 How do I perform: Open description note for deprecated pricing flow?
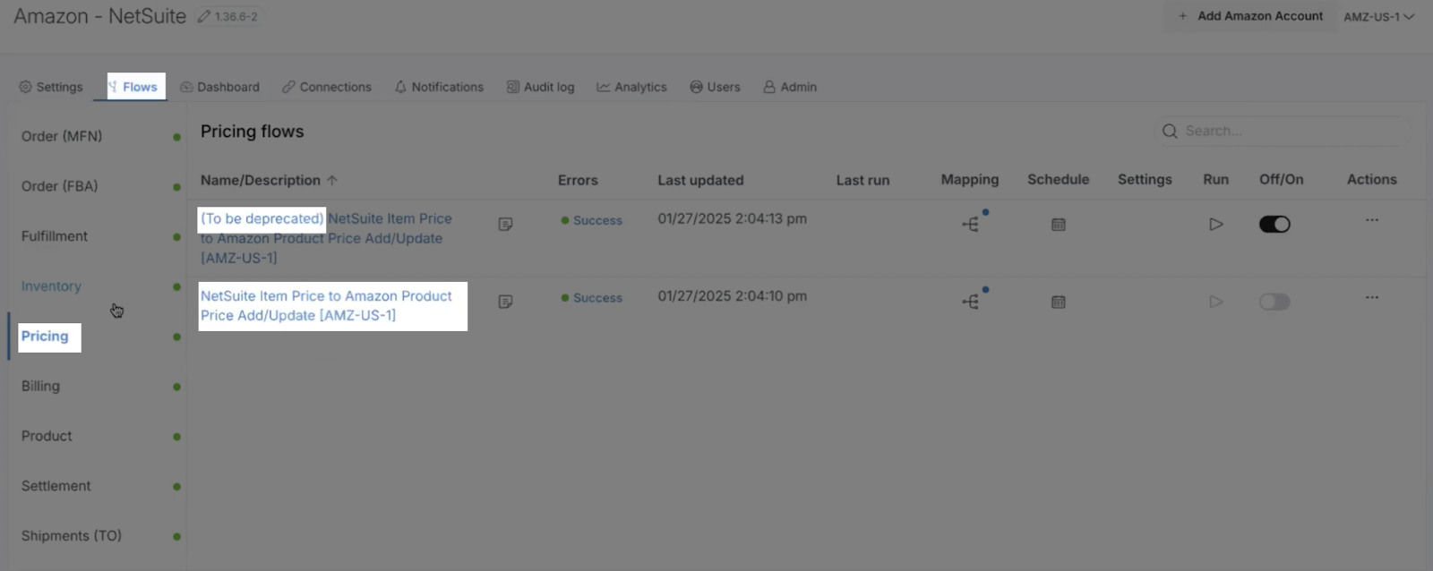pyautogui.click(x=505, y=224)
